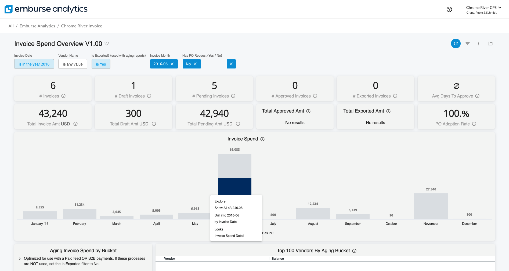Click the All breadcrumb link
Image resolution: width=509 pixels, height=271 pixels.
(11, 26)
